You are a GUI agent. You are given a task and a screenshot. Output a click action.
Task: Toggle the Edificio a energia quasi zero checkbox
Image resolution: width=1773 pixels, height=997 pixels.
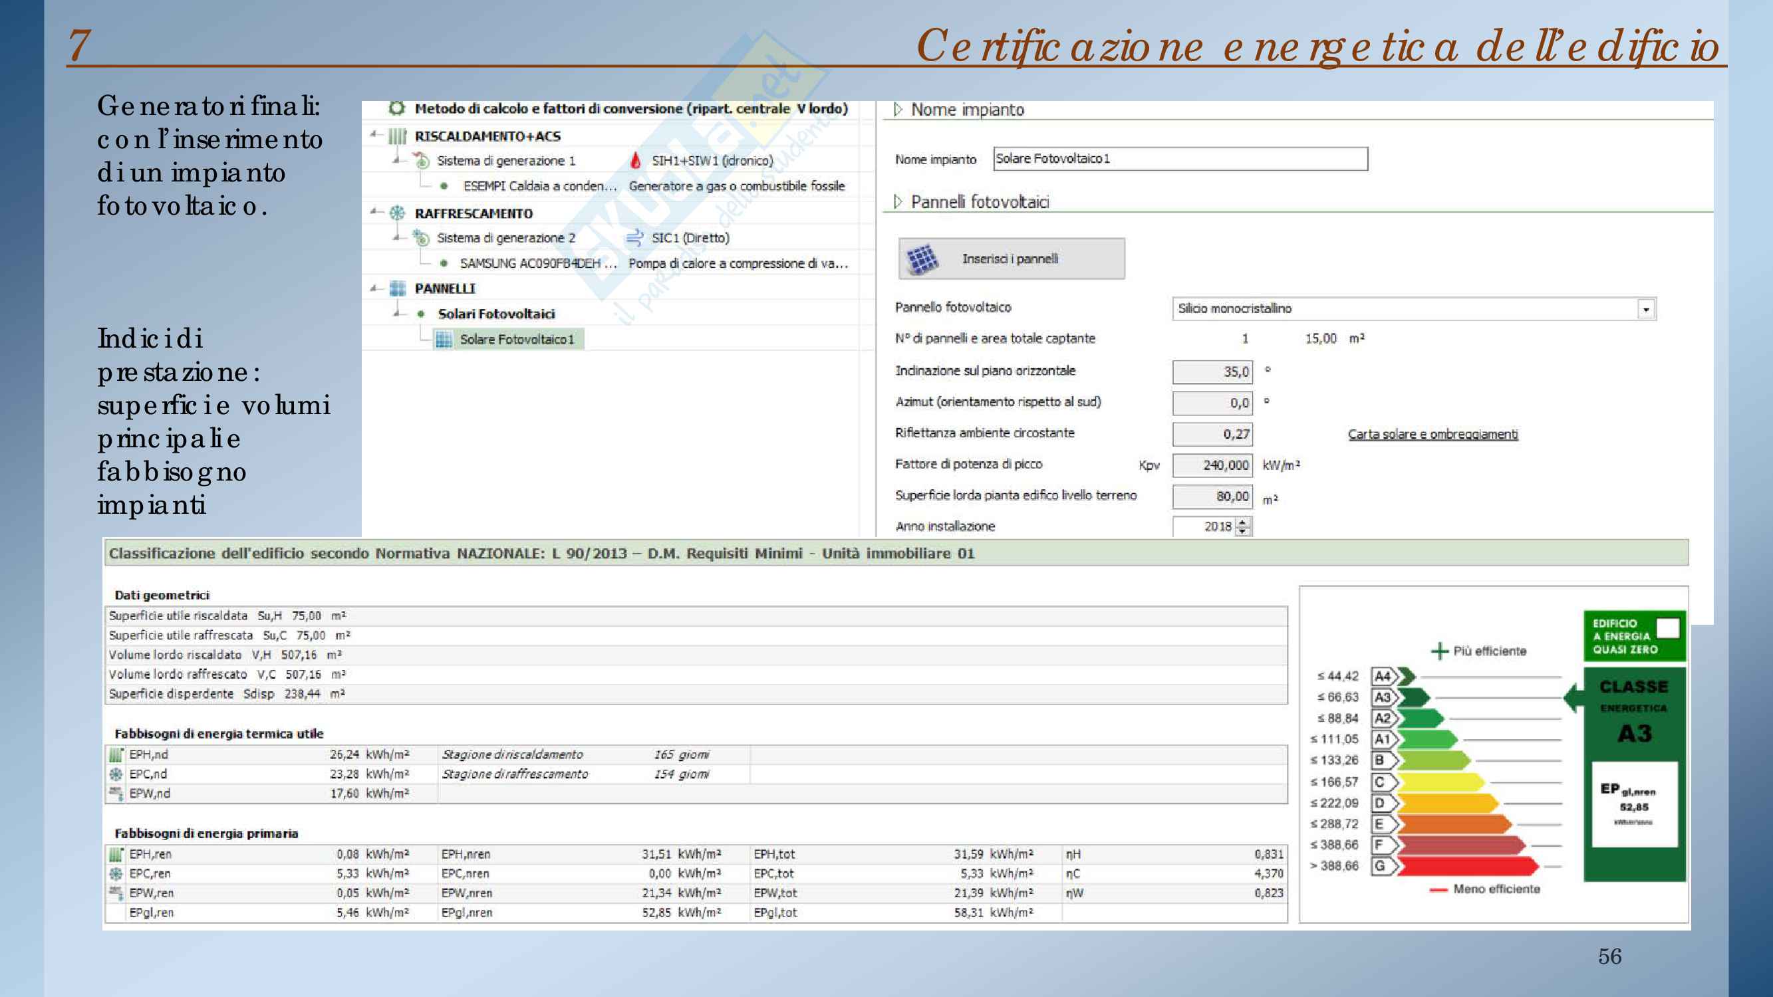tap(1667, 627)
